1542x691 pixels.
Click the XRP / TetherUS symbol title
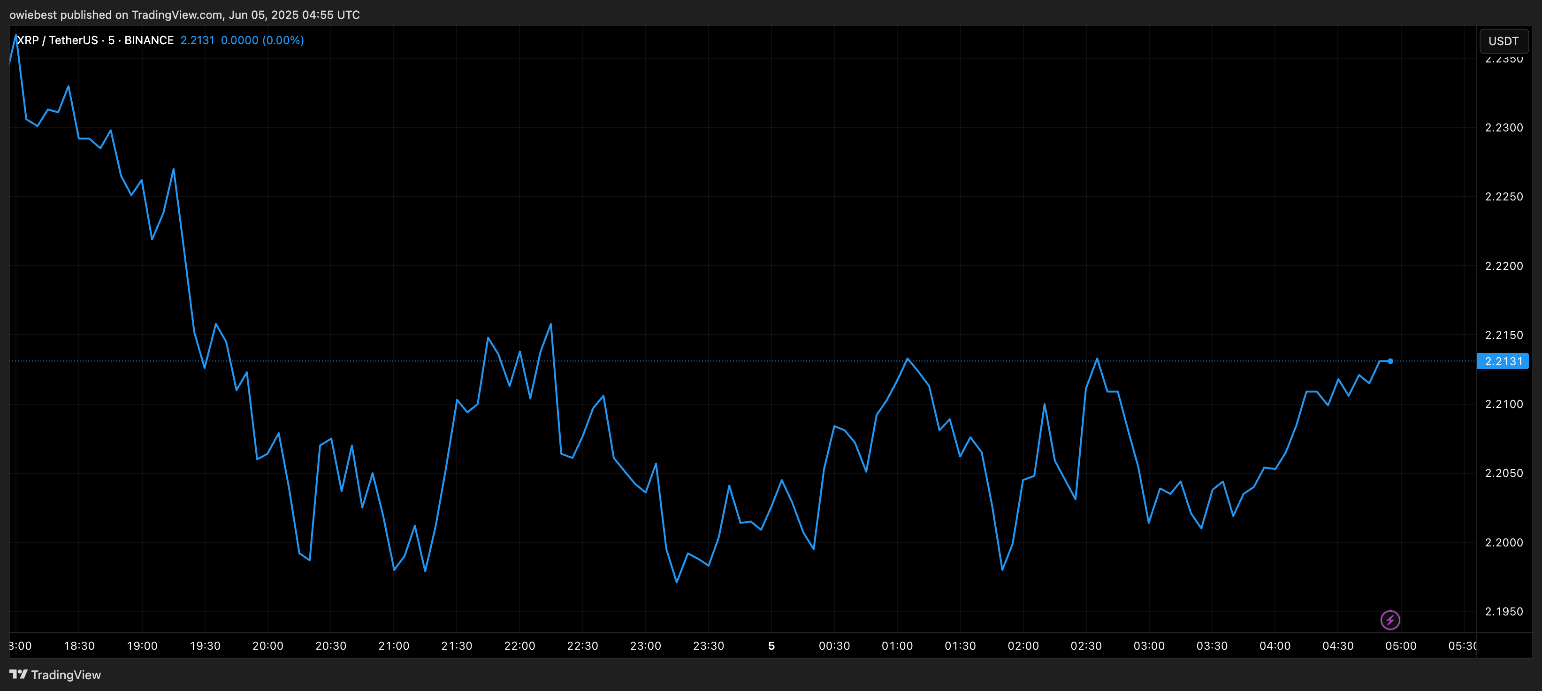click(57, 40)
